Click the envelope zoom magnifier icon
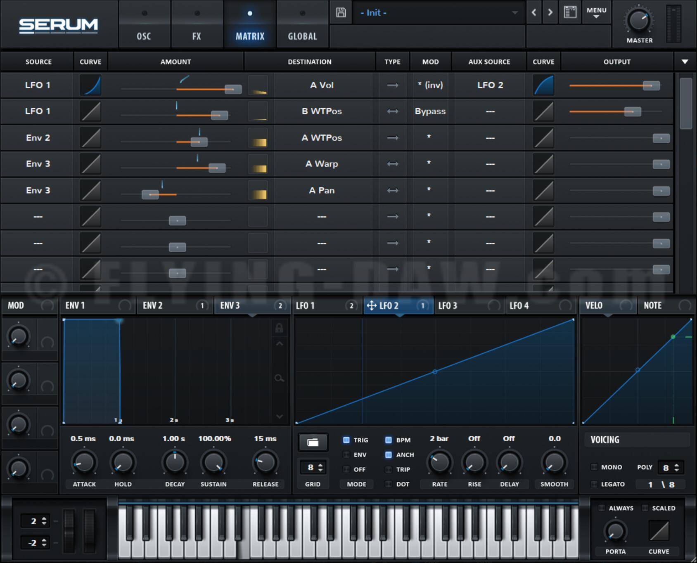Image resolution: width=697 pixels, height=563 pixels. tap(279, 378)
